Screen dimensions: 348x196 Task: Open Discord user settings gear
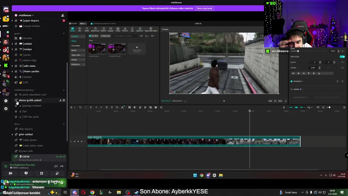click(62, 183)
